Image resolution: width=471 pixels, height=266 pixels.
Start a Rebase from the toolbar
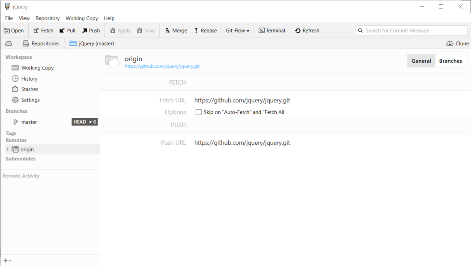coord(206,31)
